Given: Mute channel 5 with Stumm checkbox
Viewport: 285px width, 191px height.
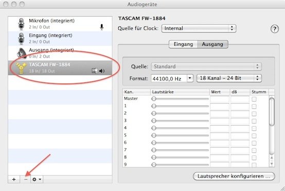Looking at the screenshot, I should [254, 136].
